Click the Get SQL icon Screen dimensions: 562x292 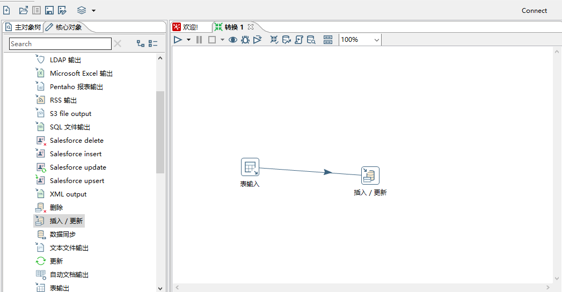(x=299, y=40)
